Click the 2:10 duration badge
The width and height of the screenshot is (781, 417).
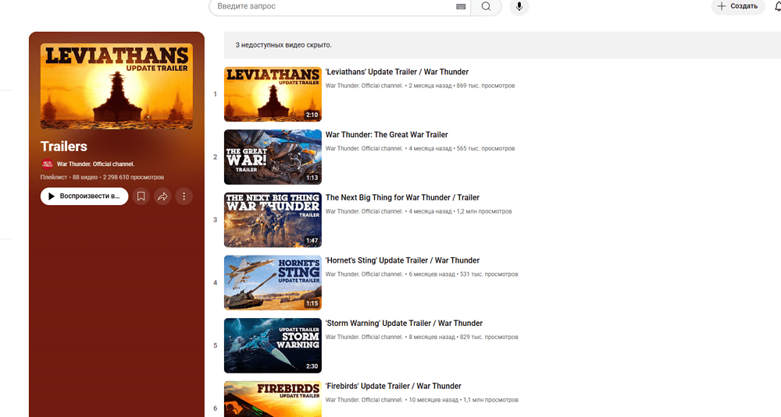(x=312, y=115)
